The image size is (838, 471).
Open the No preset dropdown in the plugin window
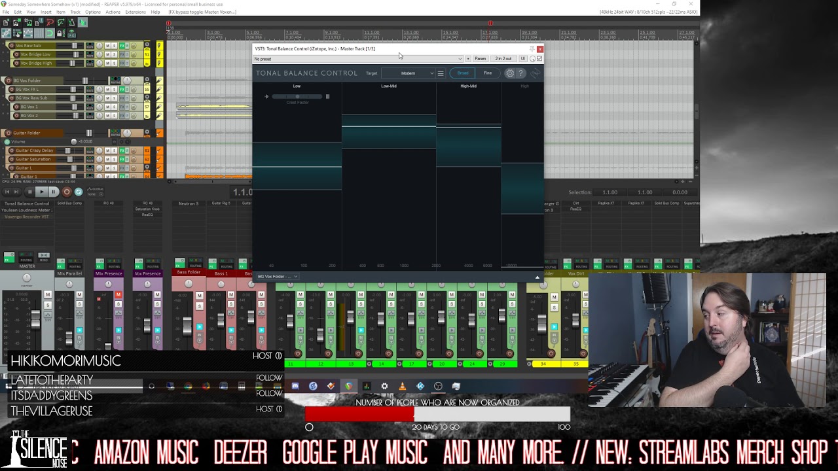[358, 59]
